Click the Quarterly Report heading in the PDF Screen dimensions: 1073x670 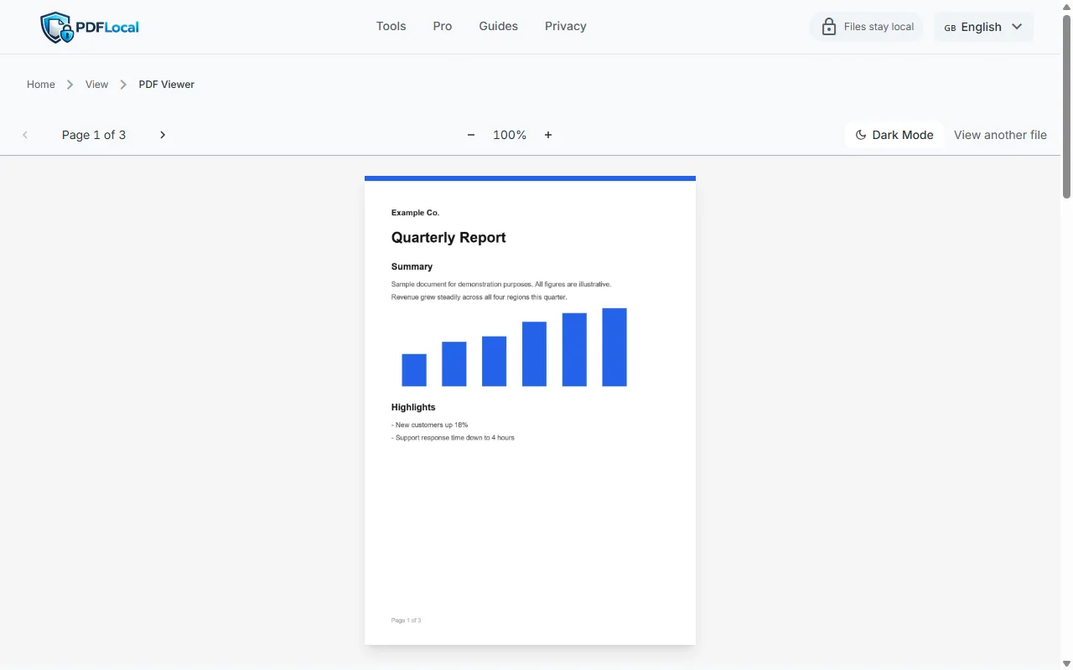pyautogui.click(x=448, y=238)
